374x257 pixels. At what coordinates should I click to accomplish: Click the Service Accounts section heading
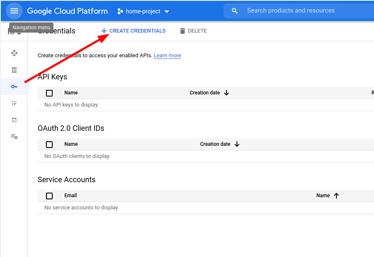pos(66,179)
